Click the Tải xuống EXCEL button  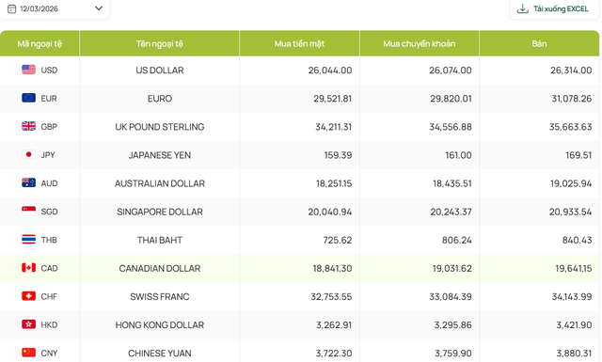554,8
